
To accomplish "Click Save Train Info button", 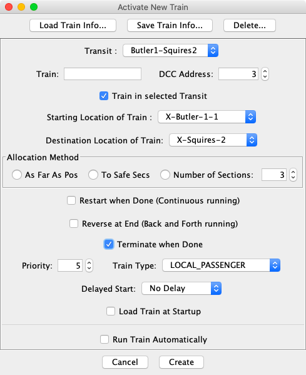I will click(170, 25).
